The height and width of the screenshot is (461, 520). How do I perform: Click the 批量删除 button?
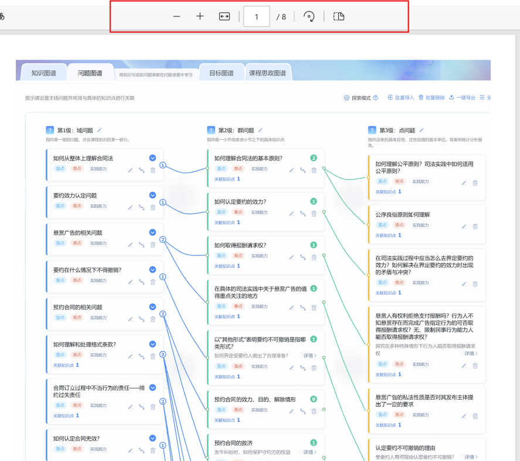tap(431, 98)
